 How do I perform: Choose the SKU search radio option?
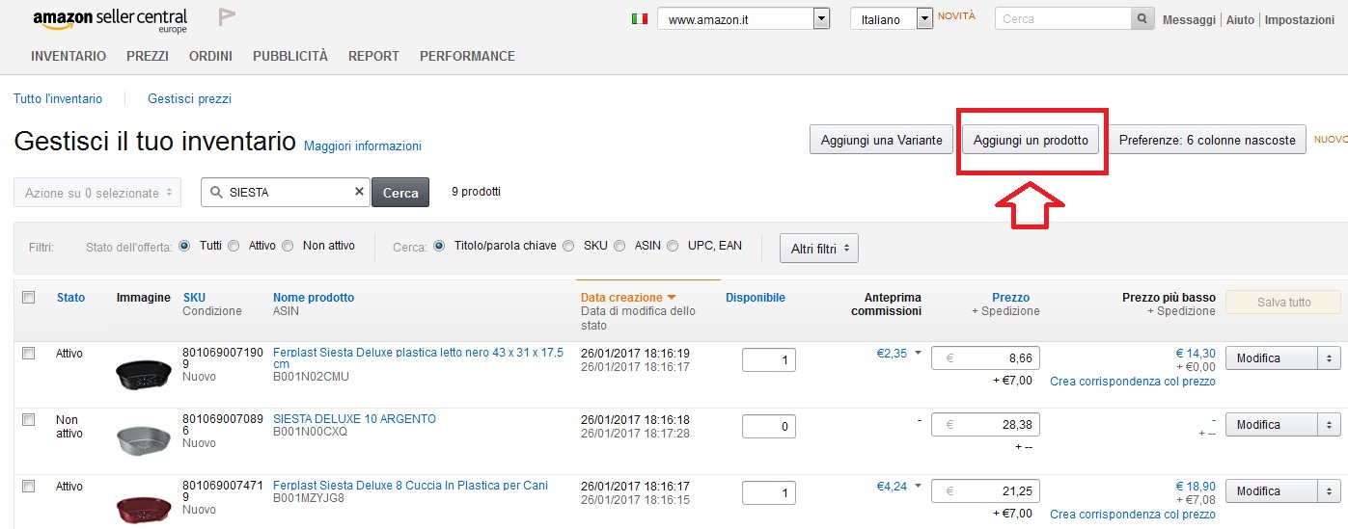point(568,246)
